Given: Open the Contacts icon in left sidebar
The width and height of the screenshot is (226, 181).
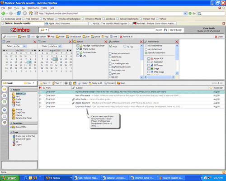Looking at the screenshot, I should pos(5,95).
